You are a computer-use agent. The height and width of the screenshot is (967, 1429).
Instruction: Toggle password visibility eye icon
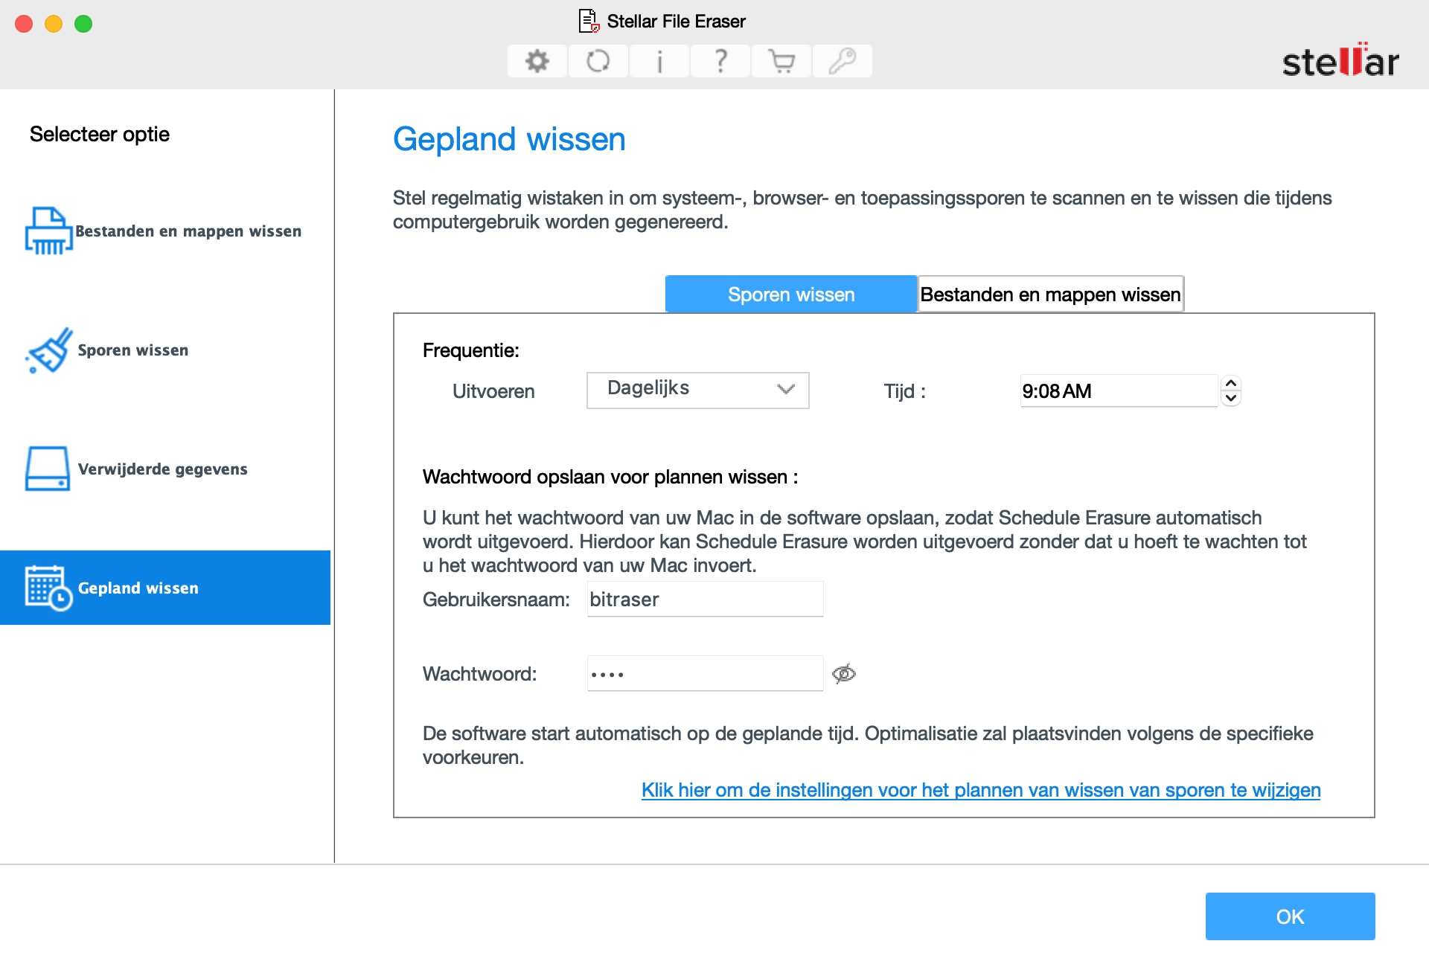(844, 674)
